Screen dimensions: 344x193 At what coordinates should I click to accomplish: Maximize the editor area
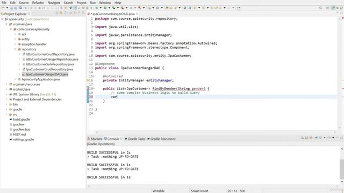(x=341, y=13)
